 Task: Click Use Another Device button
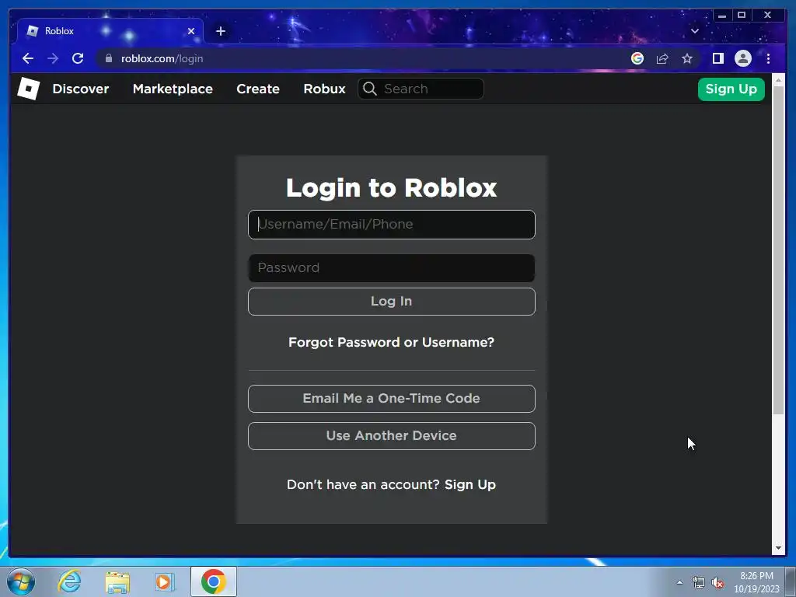392,436
